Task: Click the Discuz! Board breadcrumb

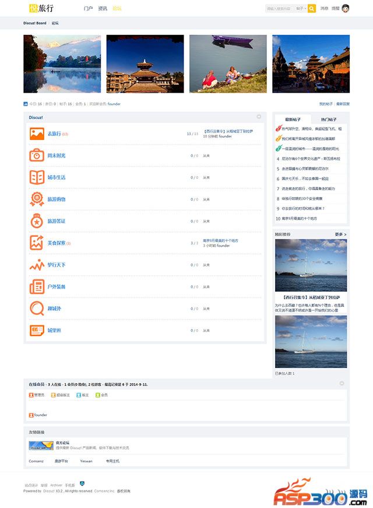Action: [34, 23]
